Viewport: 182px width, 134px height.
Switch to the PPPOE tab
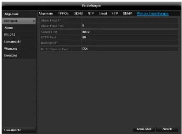63,14
